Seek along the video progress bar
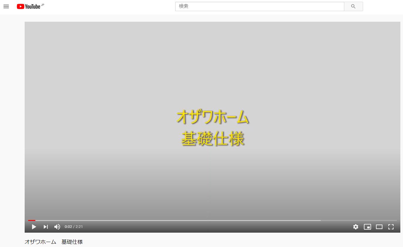403x247 pixels. pyautogui.click(x=213, y=220)
